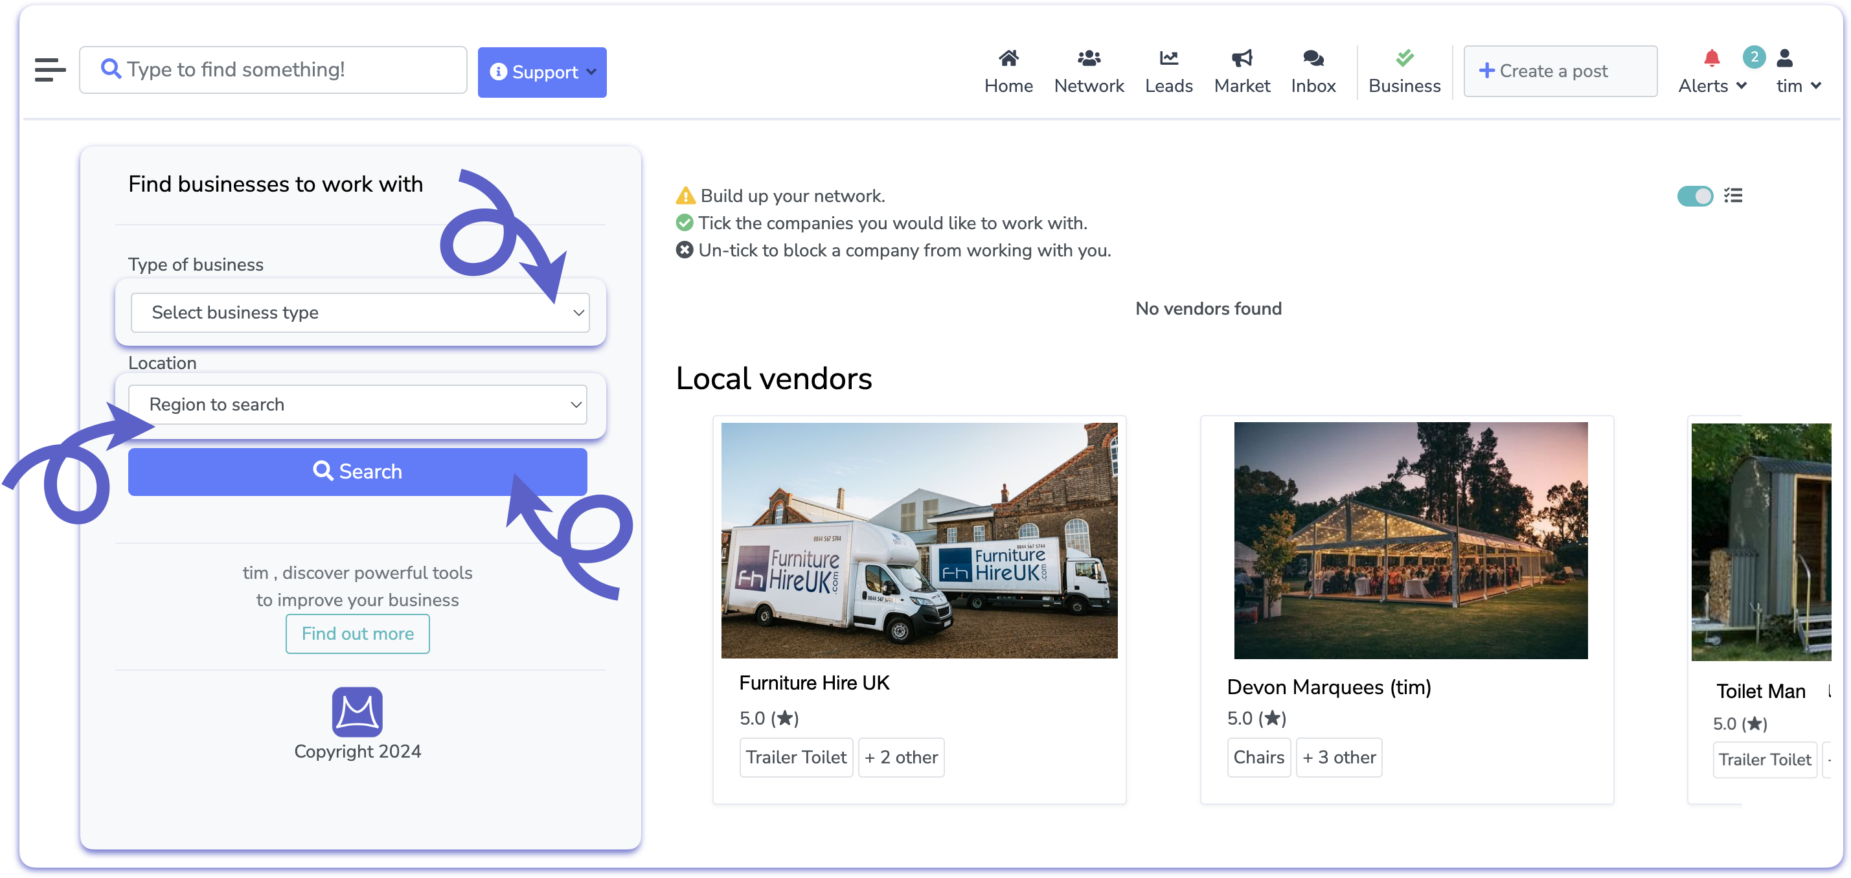Screen dimensions: 1851x878
Task: Click the Find out more button
Action: (357, 633)
